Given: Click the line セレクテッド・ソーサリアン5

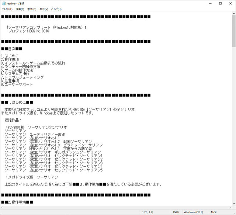Looking at the screenshot, I should point(54,170).
